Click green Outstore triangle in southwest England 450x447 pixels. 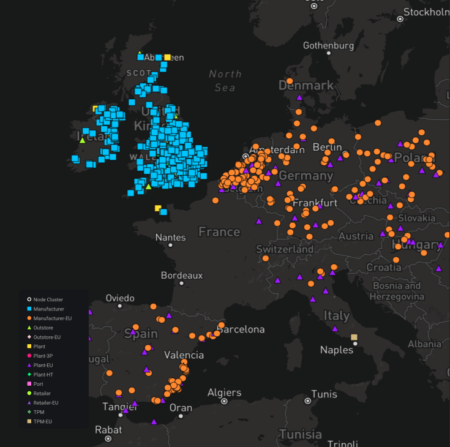click(148, 187)
